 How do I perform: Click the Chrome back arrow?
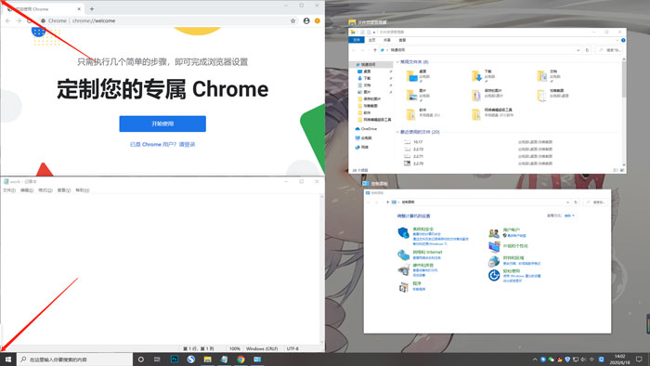pos(7,20)
